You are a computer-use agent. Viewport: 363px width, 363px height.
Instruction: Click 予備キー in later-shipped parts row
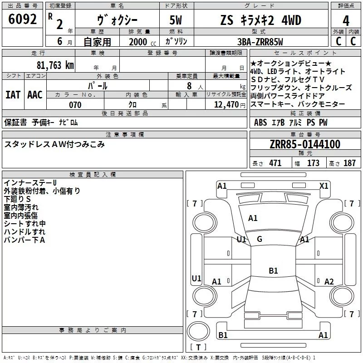[x=43, y=122]
